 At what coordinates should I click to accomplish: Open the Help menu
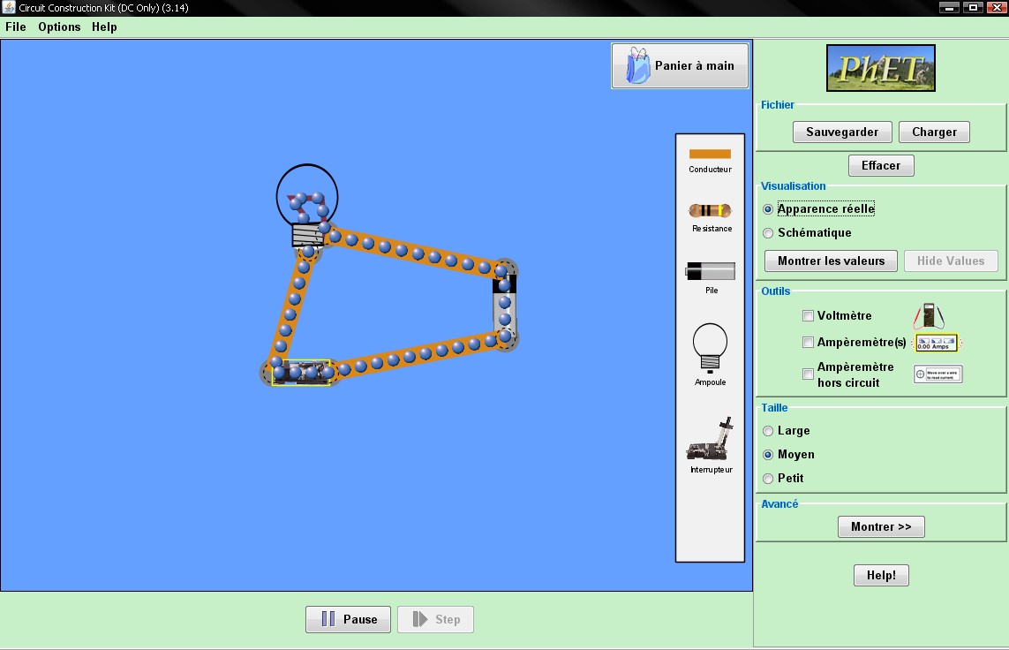pyautogui.click(x=104, y=27)
